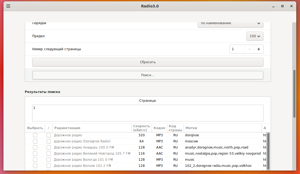Increase next page number with plus
The image size is (300, 174).
259,49
